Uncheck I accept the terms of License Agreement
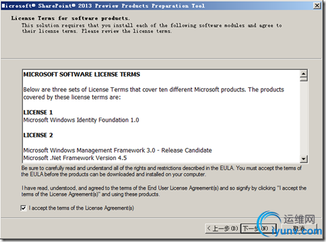This screenshot has width=326, height=242. (24, 208)
